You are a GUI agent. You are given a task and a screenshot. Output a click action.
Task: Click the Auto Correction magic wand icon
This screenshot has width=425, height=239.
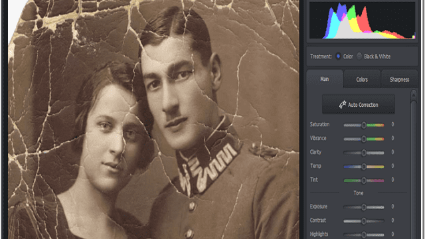(343, 104)
